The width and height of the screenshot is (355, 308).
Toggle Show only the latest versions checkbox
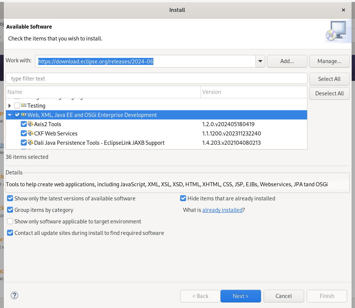(x=10, y=199)
